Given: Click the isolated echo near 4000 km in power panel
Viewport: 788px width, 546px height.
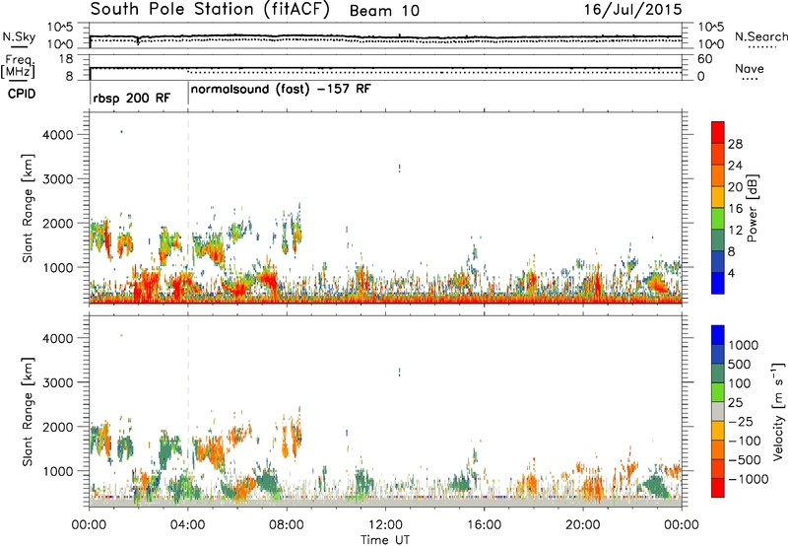Looking at the screenshot, I should (121, 132).
